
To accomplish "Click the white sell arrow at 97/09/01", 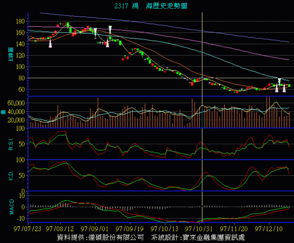I will coord(95,32).
